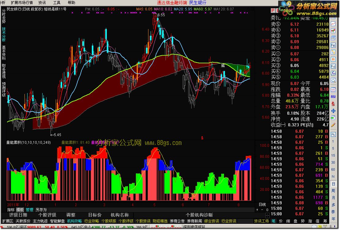Open the hierarchy tree structure icon
Viewport: 340px width, 230px height.
click(333, 52)
